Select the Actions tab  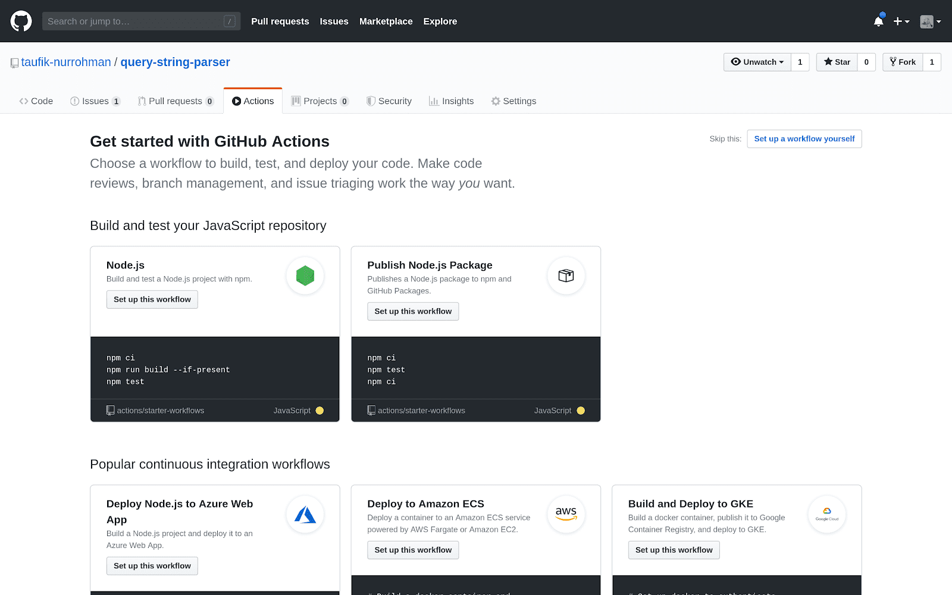(x=253, y=101)
